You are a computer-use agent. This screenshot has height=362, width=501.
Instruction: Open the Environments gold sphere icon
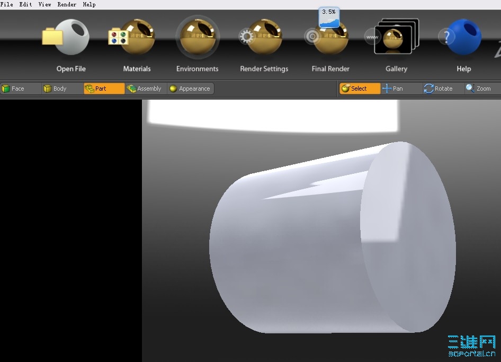click(x=198, y=38)
